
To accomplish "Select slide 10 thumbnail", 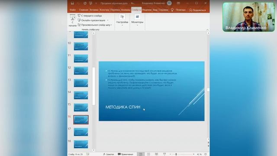I will pos(81,46).
